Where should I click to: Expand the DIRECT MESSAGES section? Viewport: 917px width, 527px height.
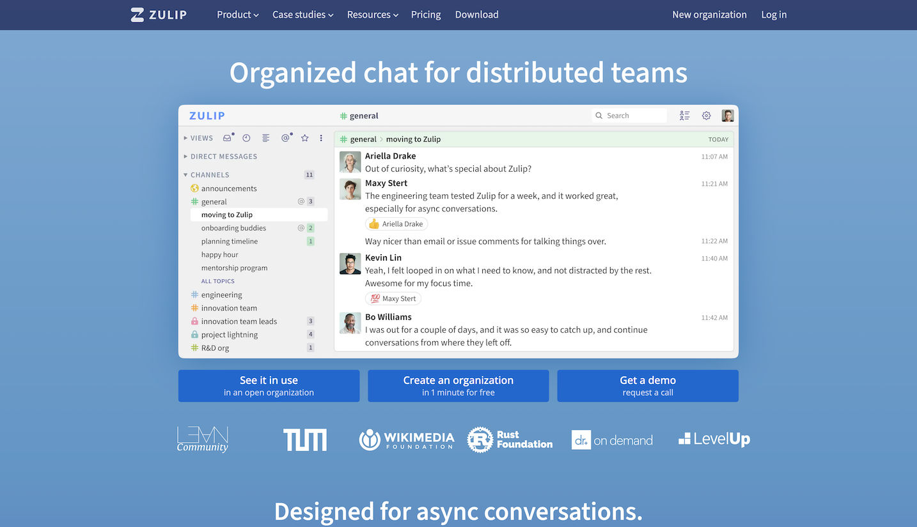[x=221, y=157]
